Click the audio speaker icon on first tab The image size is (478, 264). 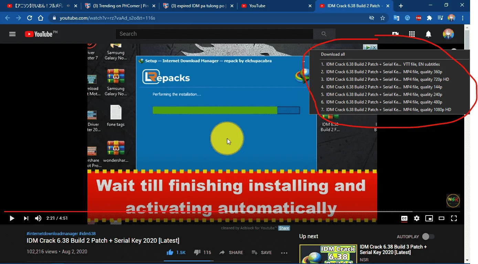pyautogui.click(x=68, y=6)
